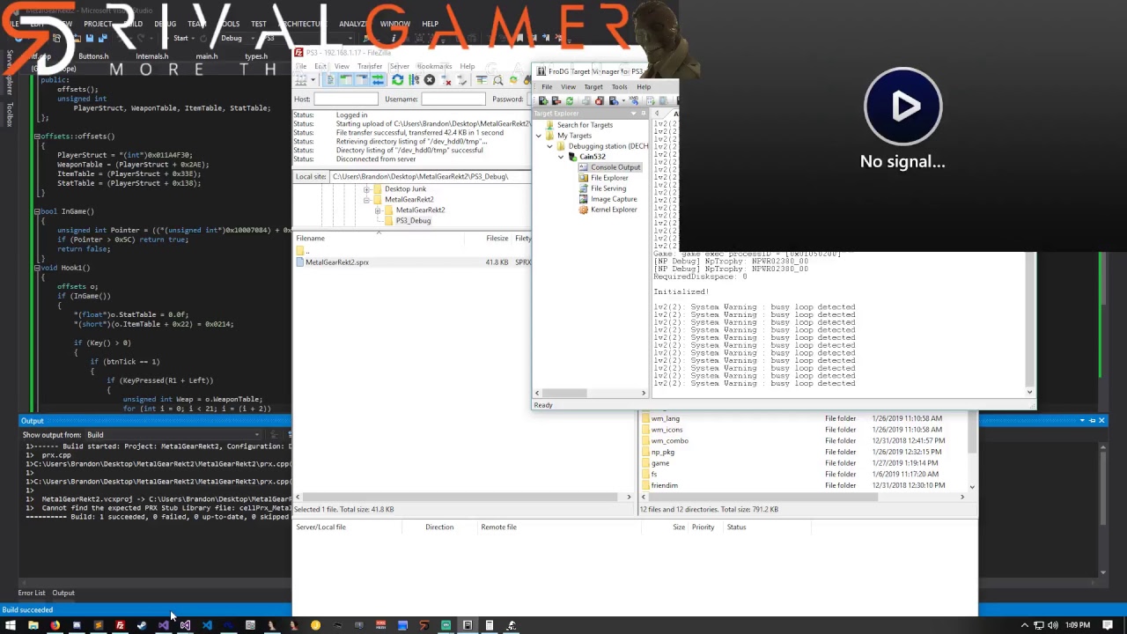Toggle auto-hide pin on Target Explorer panel

coord(643,114)
